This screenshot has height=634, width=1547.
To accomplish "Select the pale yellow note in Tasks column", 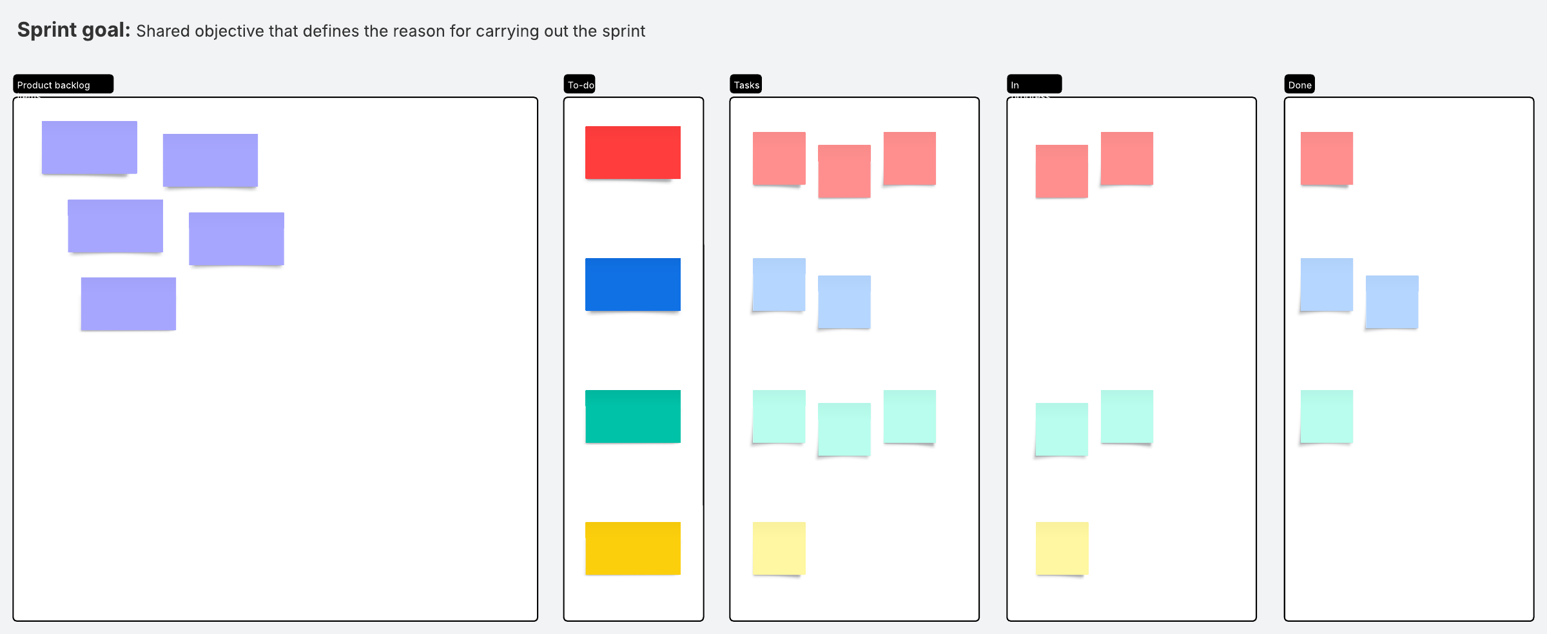I will [779, 548].
